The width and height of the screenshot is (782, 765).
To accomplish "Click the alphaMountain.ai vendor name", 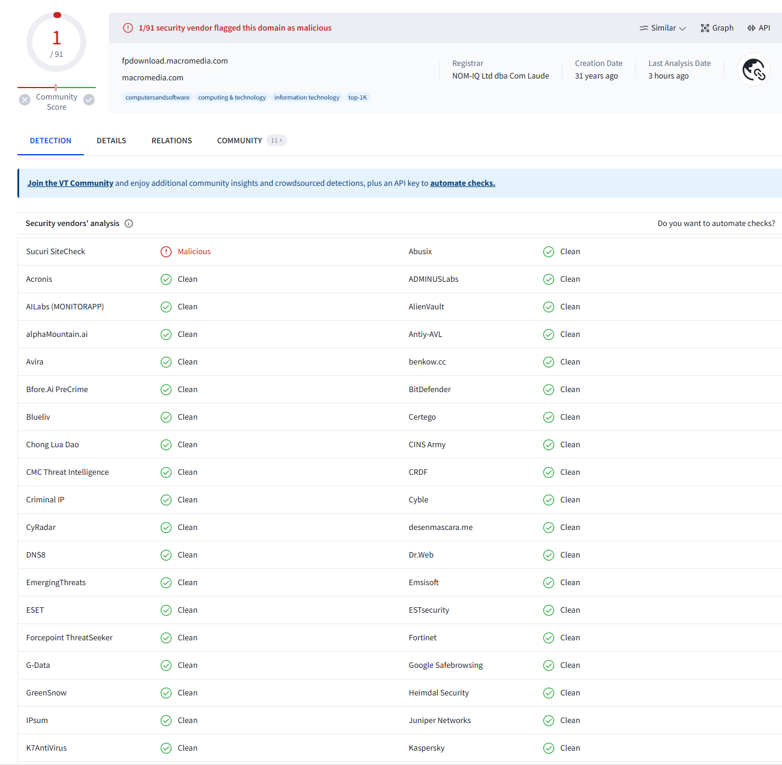I will point(57,335).
